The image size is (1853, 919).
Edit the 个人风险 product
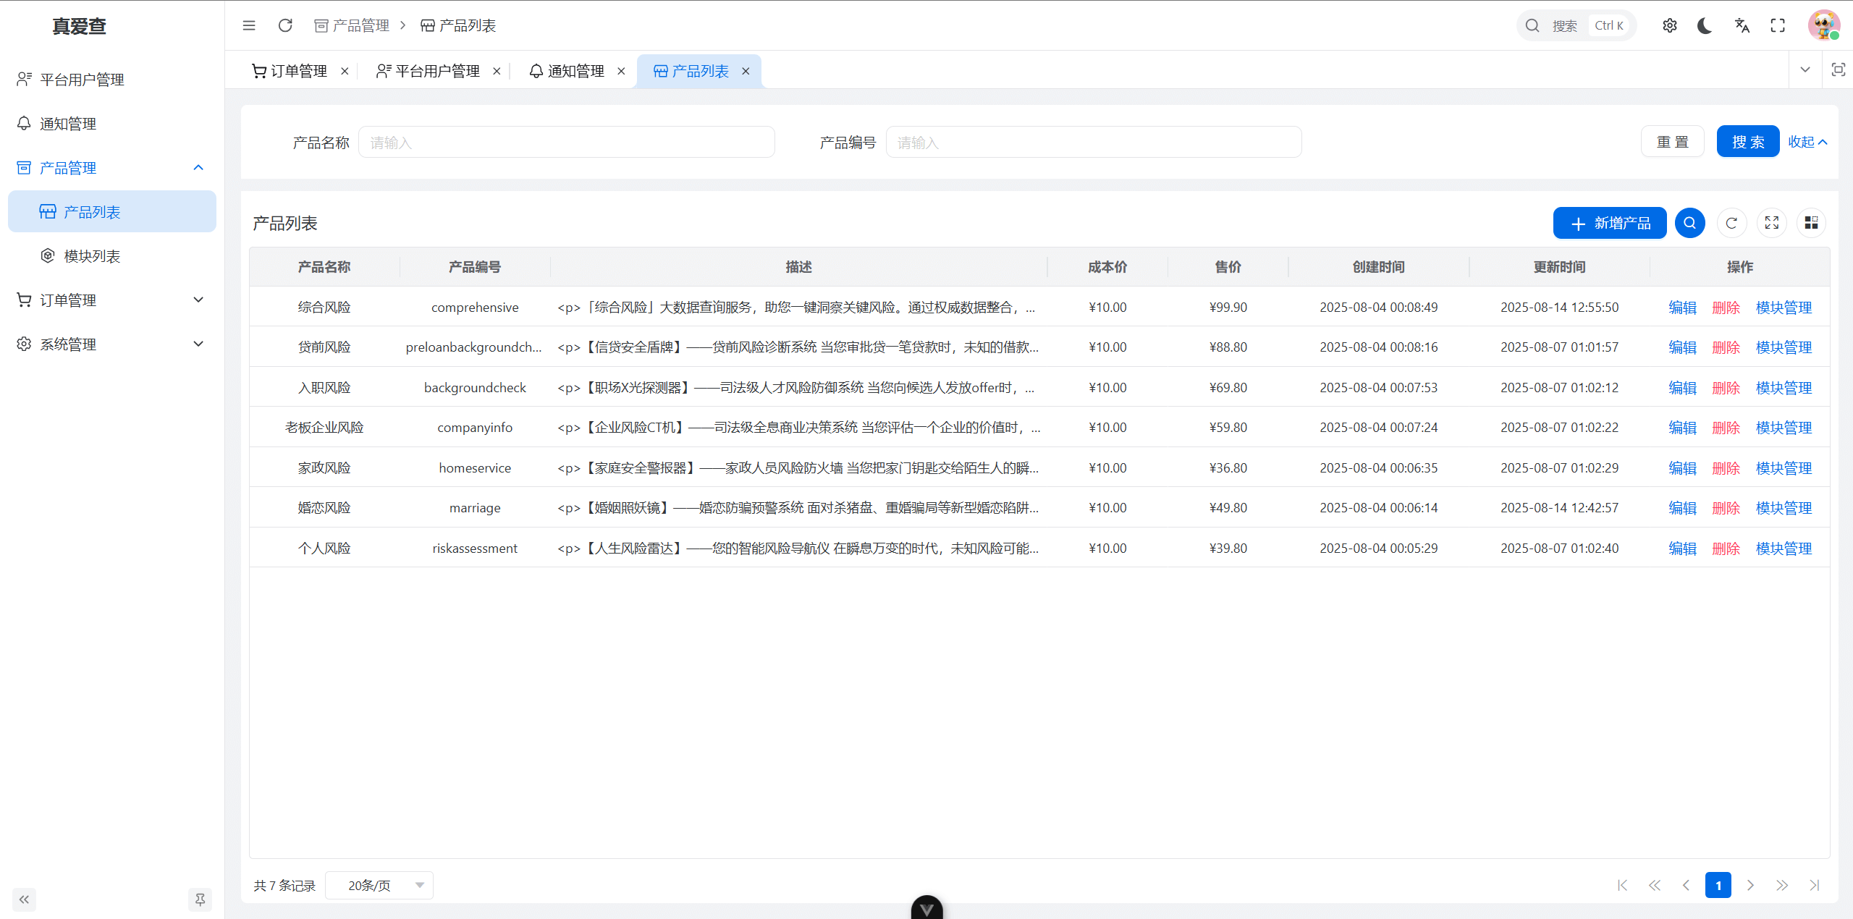tap(1682, 549)
